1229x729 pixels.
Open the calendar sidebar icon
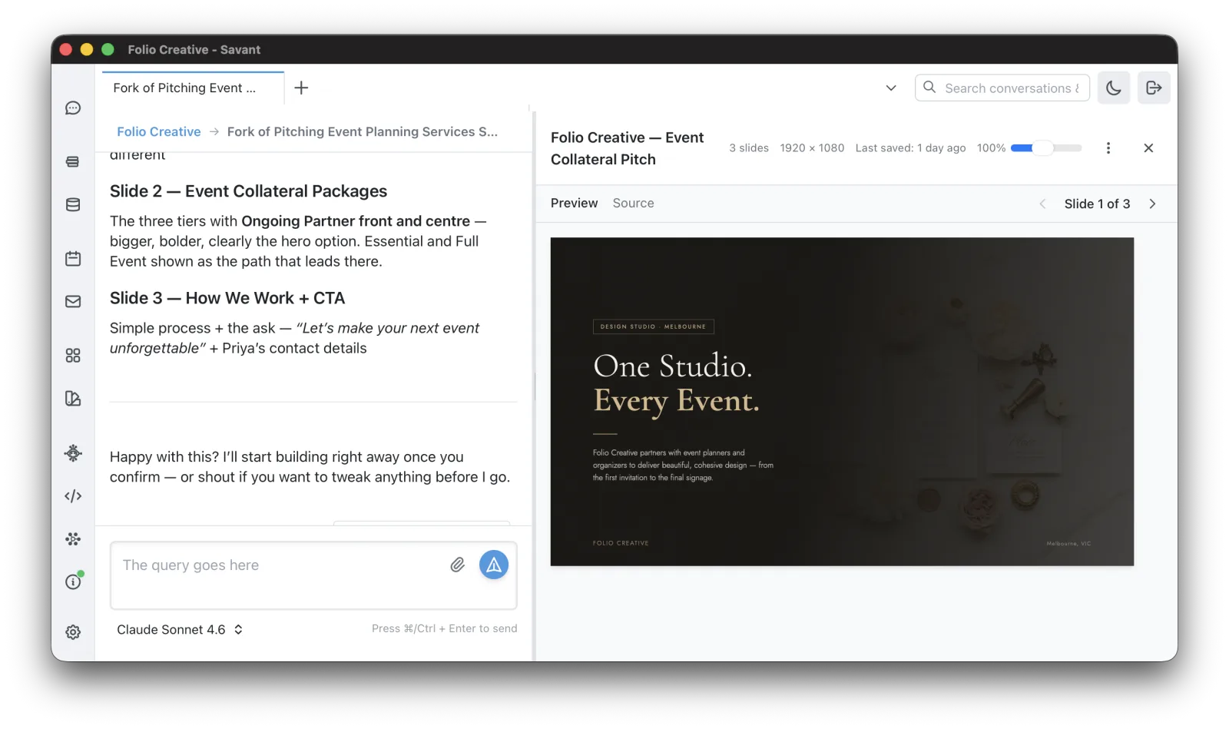pyautogui.click(x=73, y=259)
